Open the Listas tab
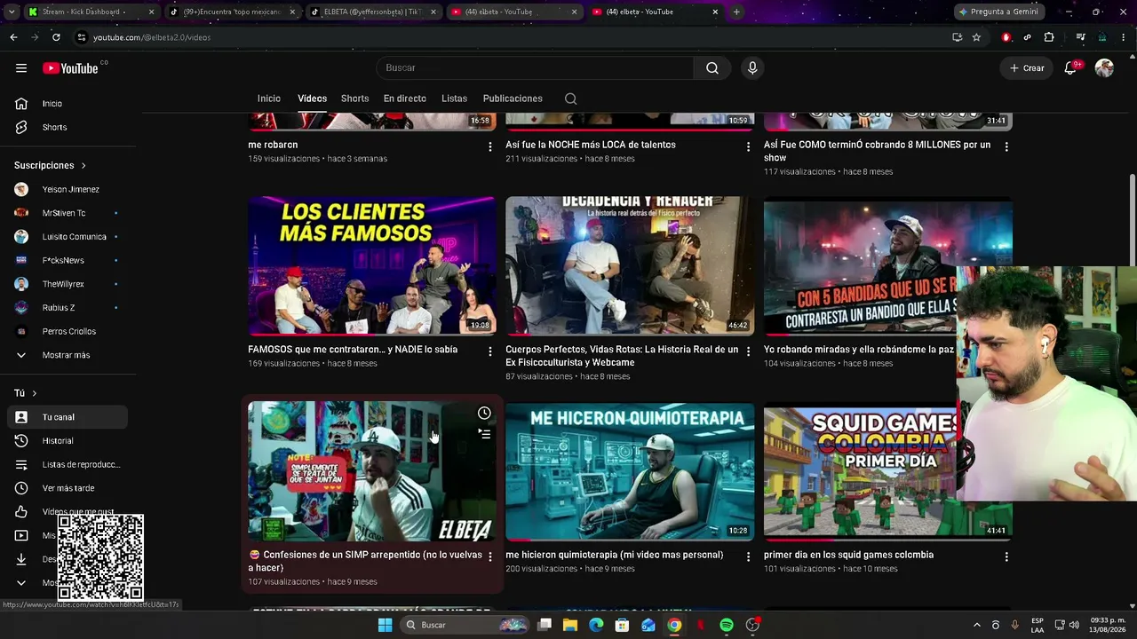 click(x=454, y=99)
